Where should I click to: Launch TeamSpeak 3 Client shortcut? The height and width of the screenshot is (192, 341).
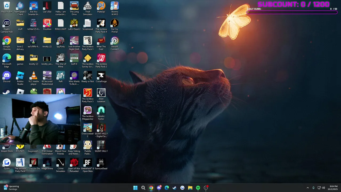[20, 9]
